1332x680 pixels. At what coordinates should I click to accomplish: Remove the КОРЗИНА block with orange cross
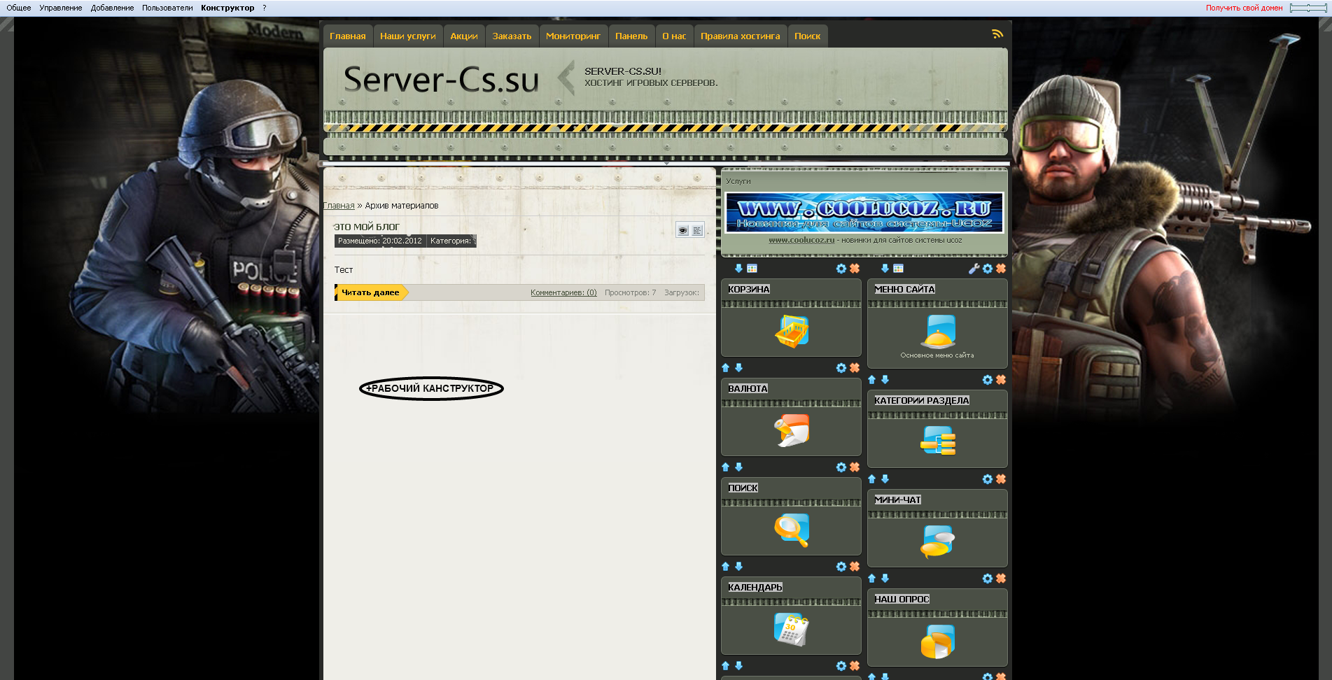click(x=855, y=269)
